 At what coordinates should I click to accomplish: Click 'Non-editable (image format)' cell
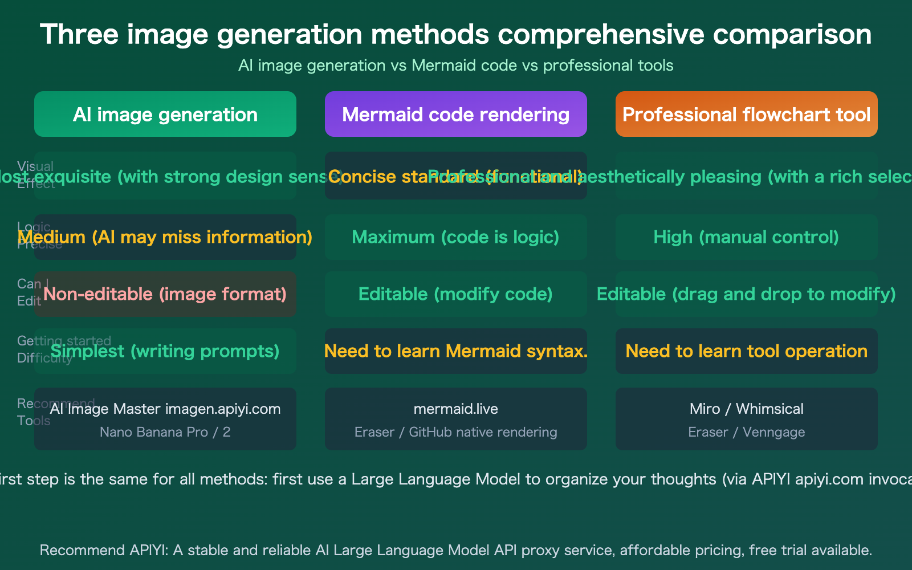(x=165, y=294)
